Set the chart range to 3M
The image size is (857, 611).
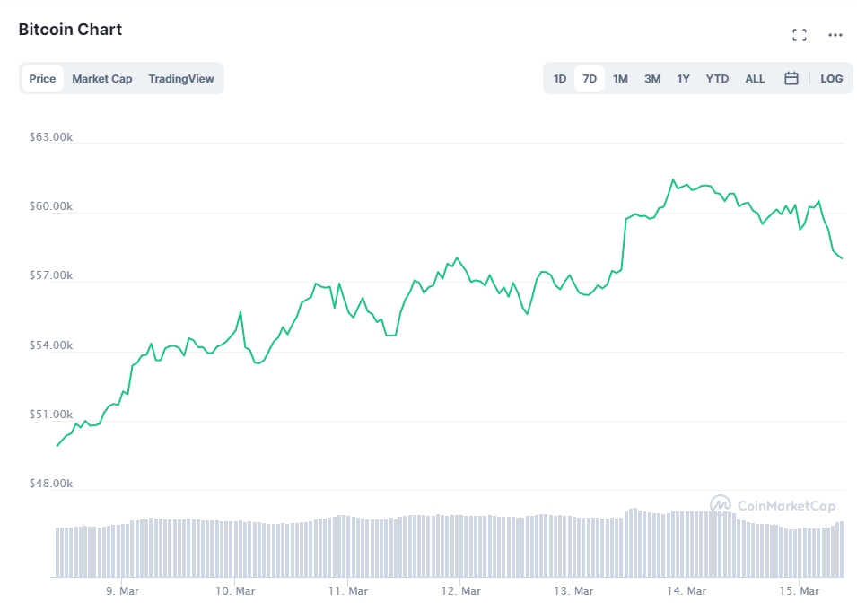point(652,78)
